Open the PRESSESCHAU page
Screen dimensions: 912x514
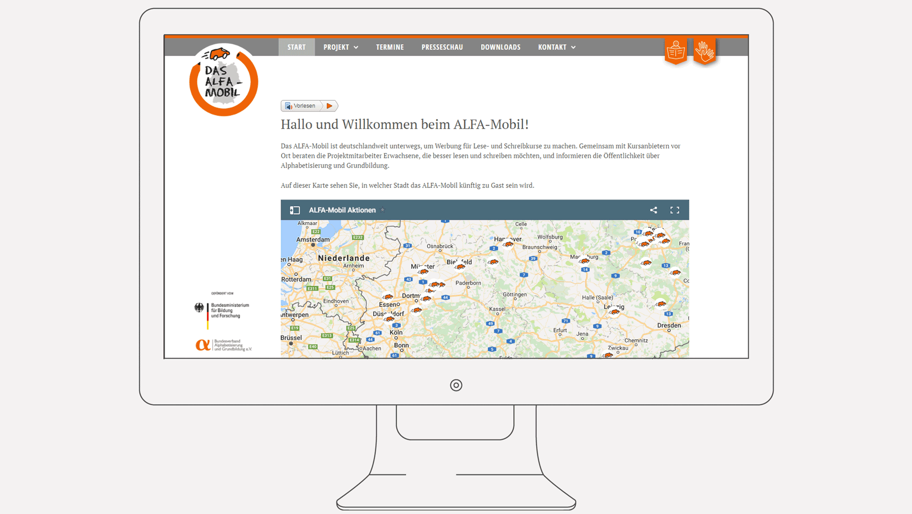442,47
